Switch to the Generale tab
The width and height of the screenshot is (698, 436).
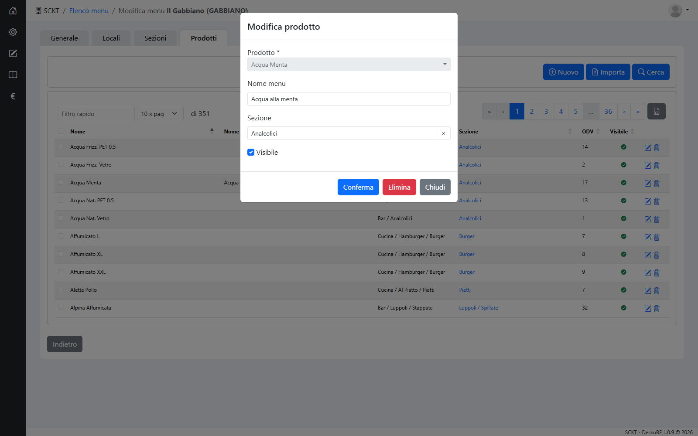(64, 38)
